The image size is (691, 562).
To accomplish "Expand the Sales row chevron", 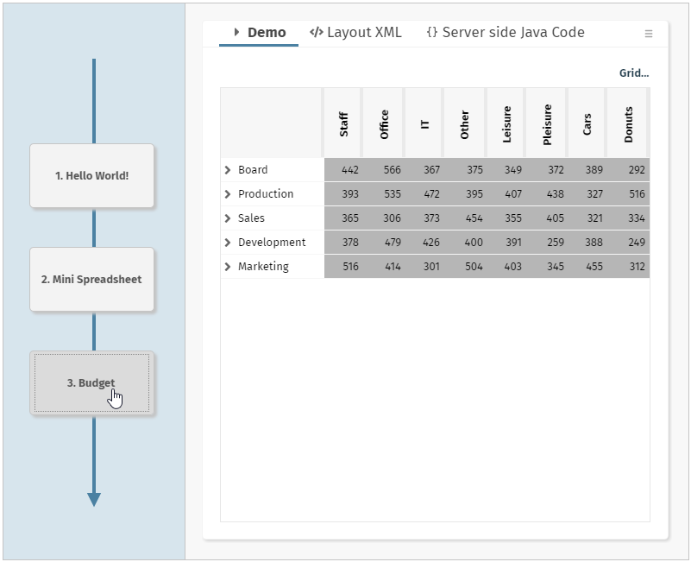I will coord(228,218).
